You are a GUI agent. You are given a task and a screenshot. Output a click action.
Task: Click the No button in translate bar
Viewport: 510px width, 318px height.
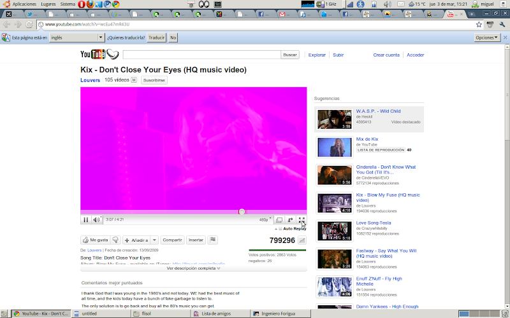[x=173, y=38]
